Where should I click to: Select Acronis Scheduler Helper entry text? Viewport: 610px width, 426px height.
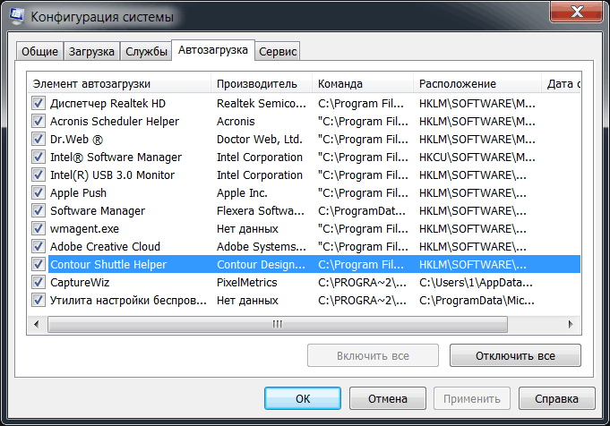pos(115,122)
